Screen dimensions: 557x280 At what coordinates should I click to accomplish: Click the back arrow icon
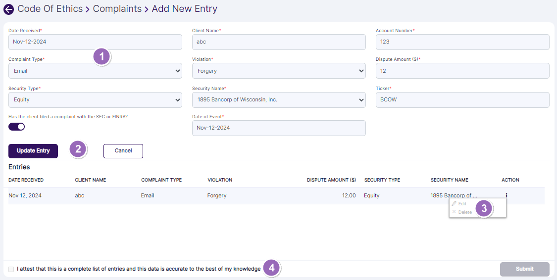[x=8, y=9]
